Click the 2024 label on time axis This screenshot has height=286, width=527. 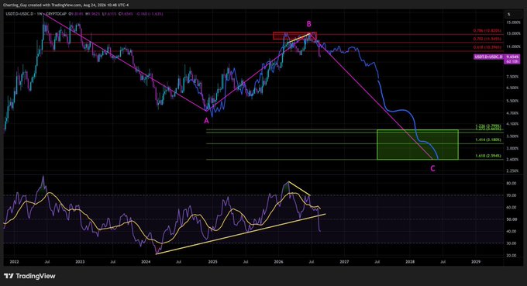(x=146, y=261)
